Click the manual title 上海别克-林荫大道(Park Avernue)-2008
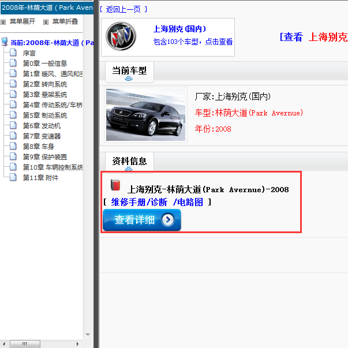The height and width of the screenshot is (348, 348). [x=208, y=189]
